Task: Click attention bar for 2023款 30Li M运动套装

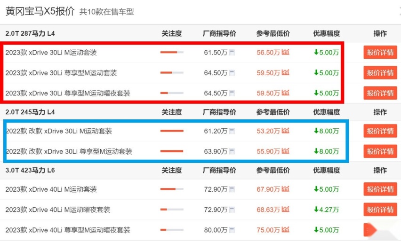Action: point(172,52)
